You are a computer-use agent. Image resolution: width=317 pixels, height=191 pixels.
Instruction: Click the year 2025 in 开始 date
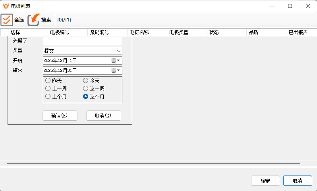tap(48, 60)
